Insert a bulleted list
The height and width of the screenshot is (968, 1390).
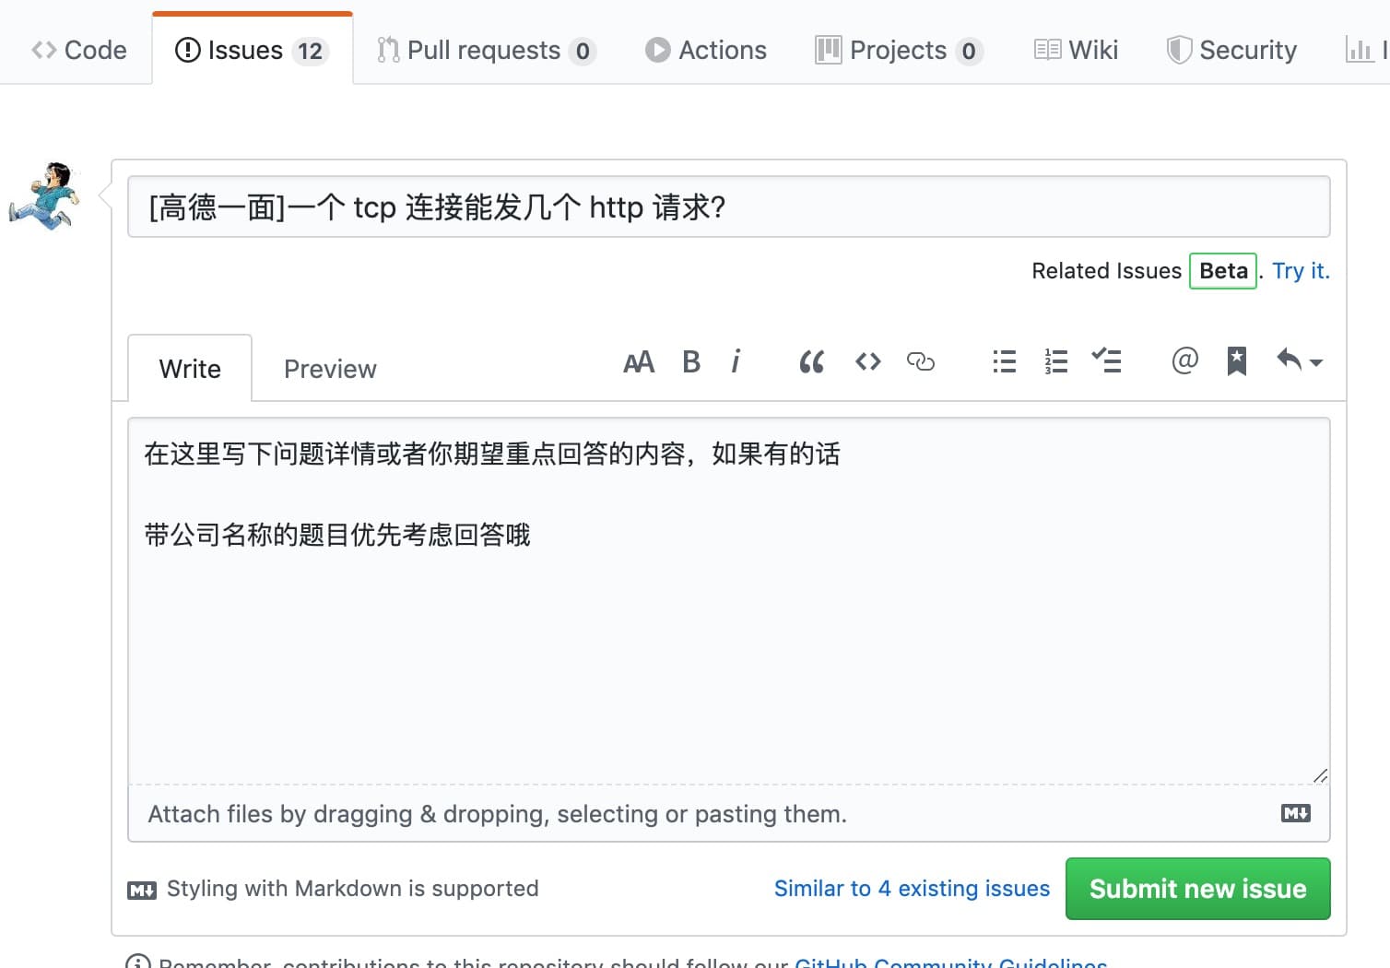[1004, 362]
